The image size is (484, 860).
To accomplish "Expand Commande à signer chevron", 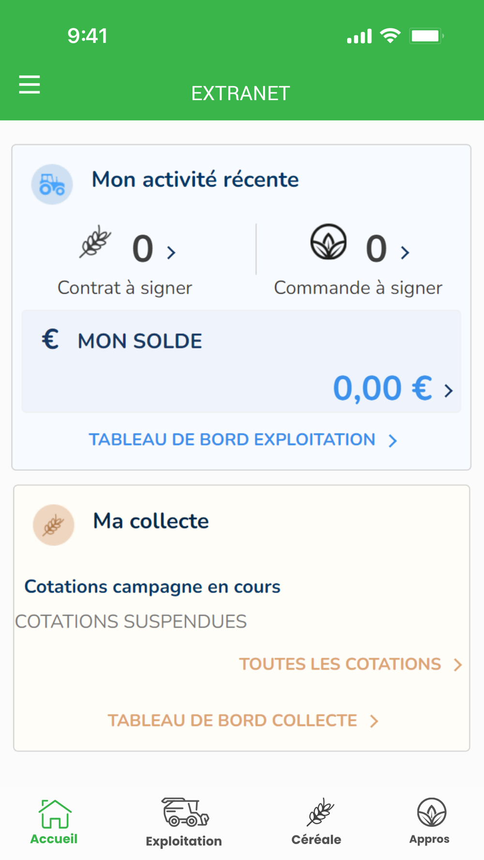I will [x=405, y=252].
